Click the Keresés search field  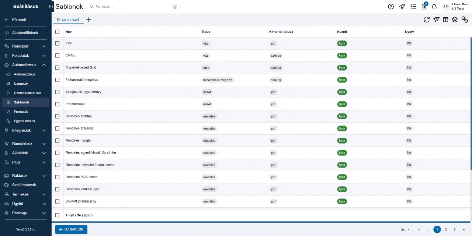tap(133, 7)
